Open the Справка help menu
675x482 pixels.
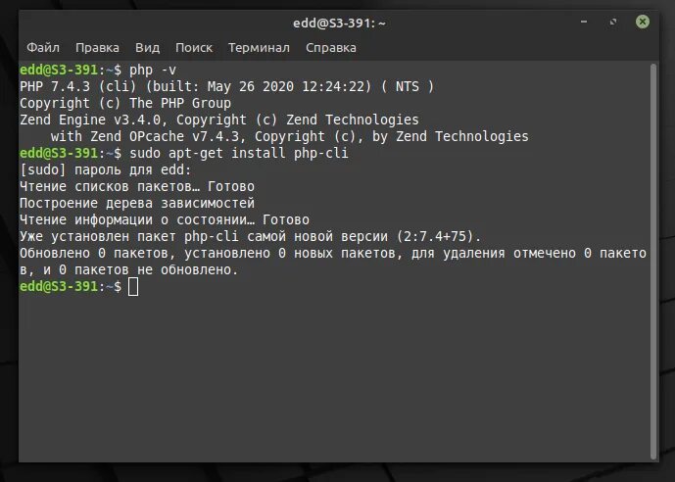pyautogui.click(x=330, y=47)
